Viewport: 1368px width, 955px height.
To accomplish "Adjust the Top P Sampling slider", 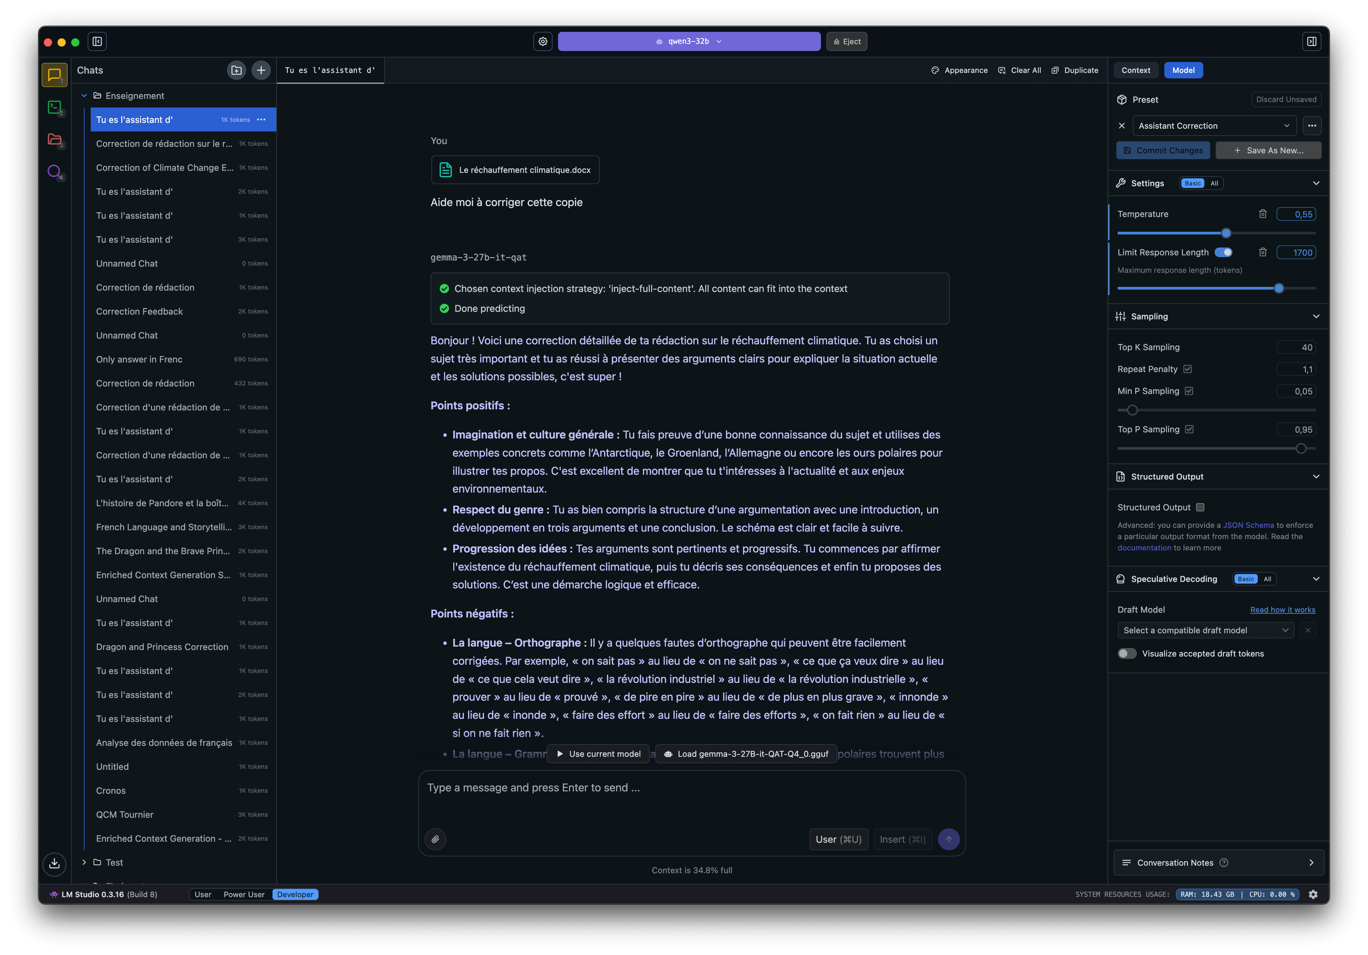I will point(1301,449).
